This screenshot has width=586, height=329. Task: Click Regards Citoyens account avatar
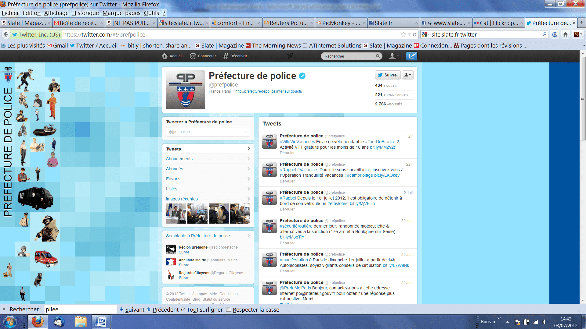pos(171,275)
